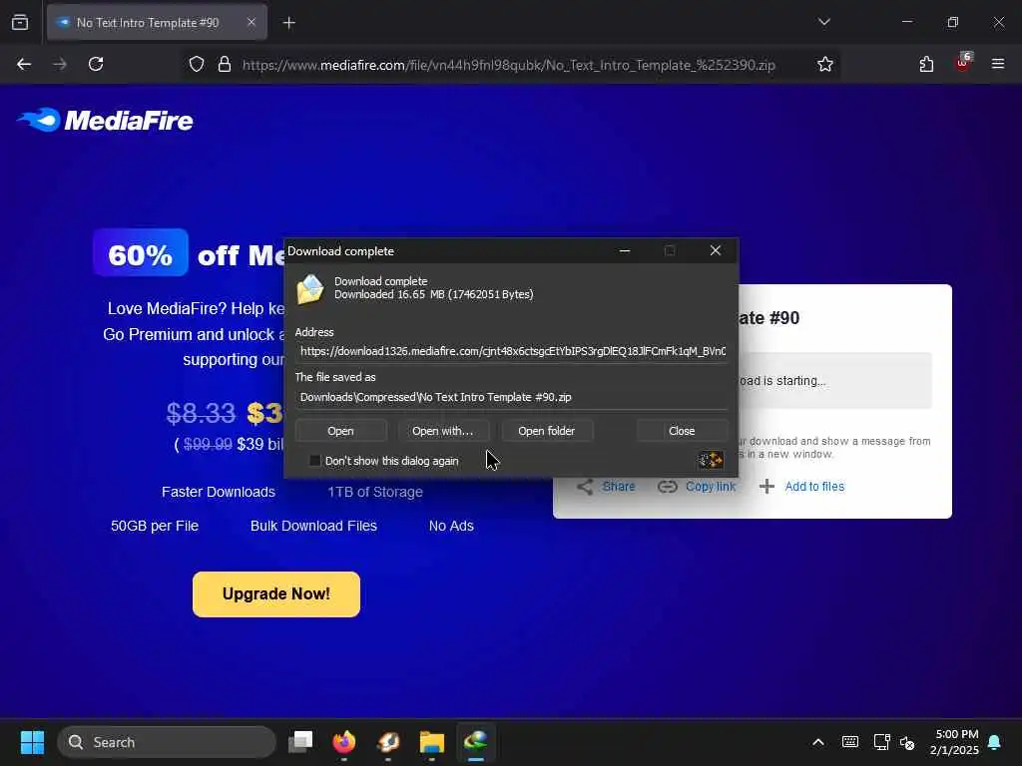Bookmark this page with the star icon
The height and width of the screenshot is (766, 1022).
point(825,64)
